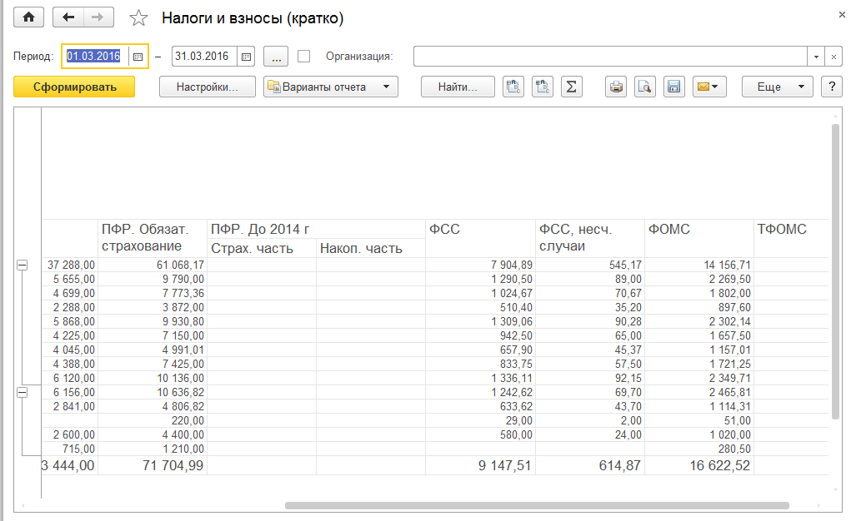The height and width of the screenshot is (521, 851).
Task: Collapse the second group in report
Action: pyautogui.click(x=22, y=392)
